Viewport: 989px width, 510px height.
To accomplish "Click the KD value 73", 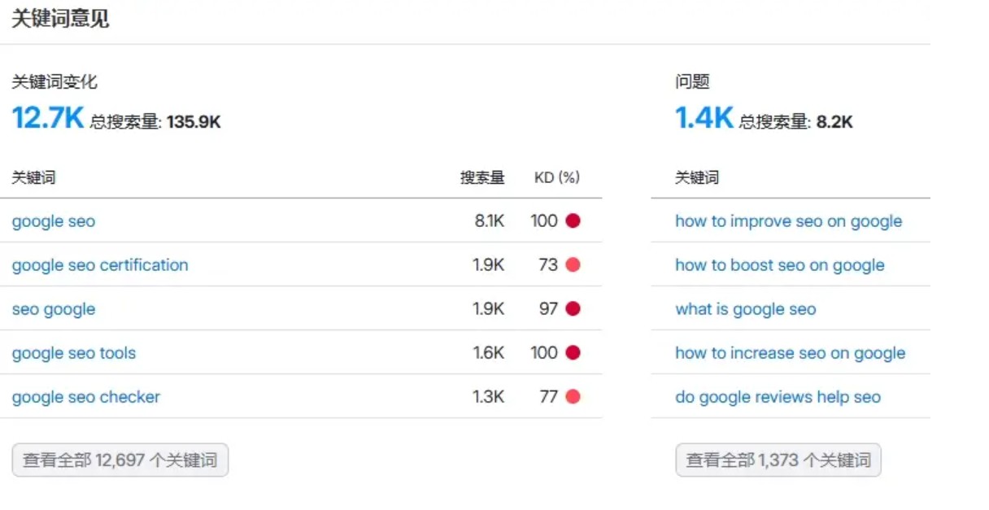I will 548,265.
